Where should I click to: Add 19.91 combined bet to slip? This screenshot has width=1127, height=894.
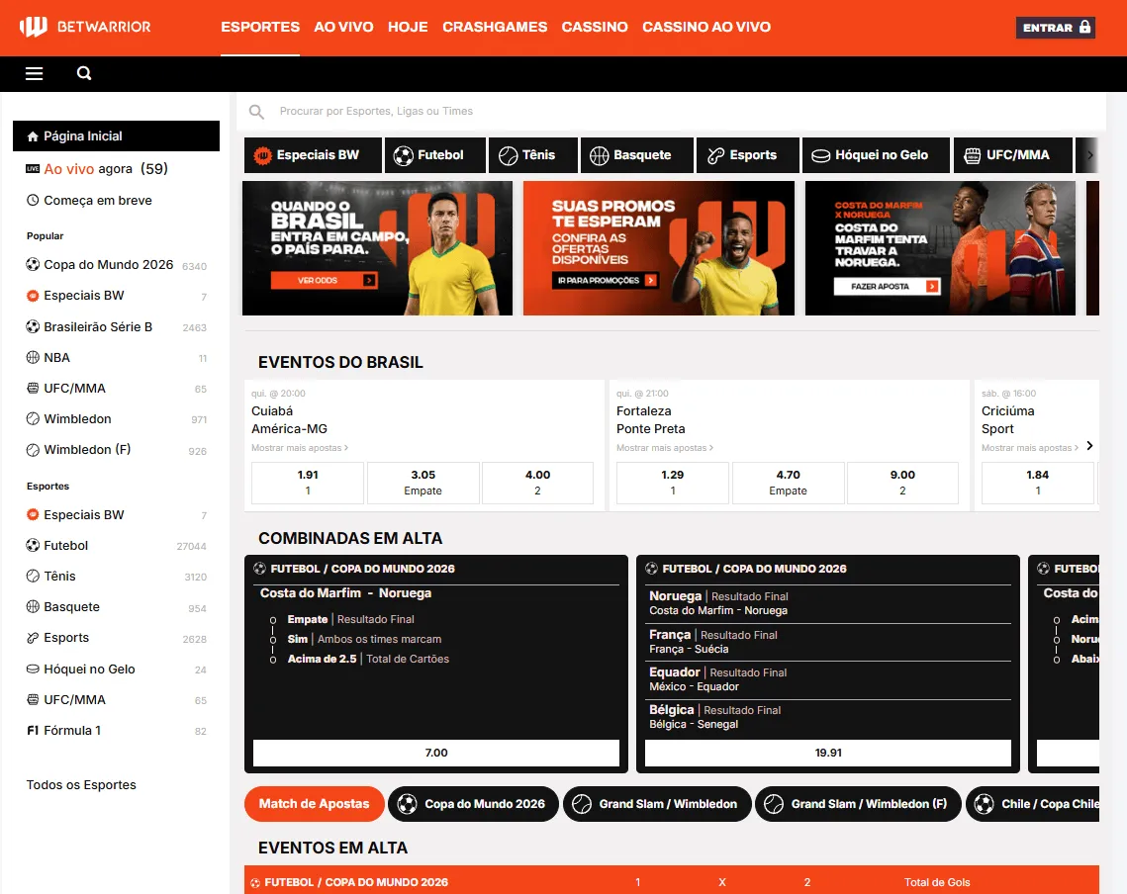pos(828,753)
